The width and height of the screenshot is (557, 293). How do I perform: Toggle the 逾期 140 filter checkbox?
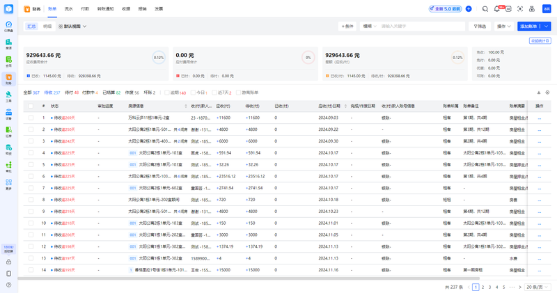[x=166, y=93]
